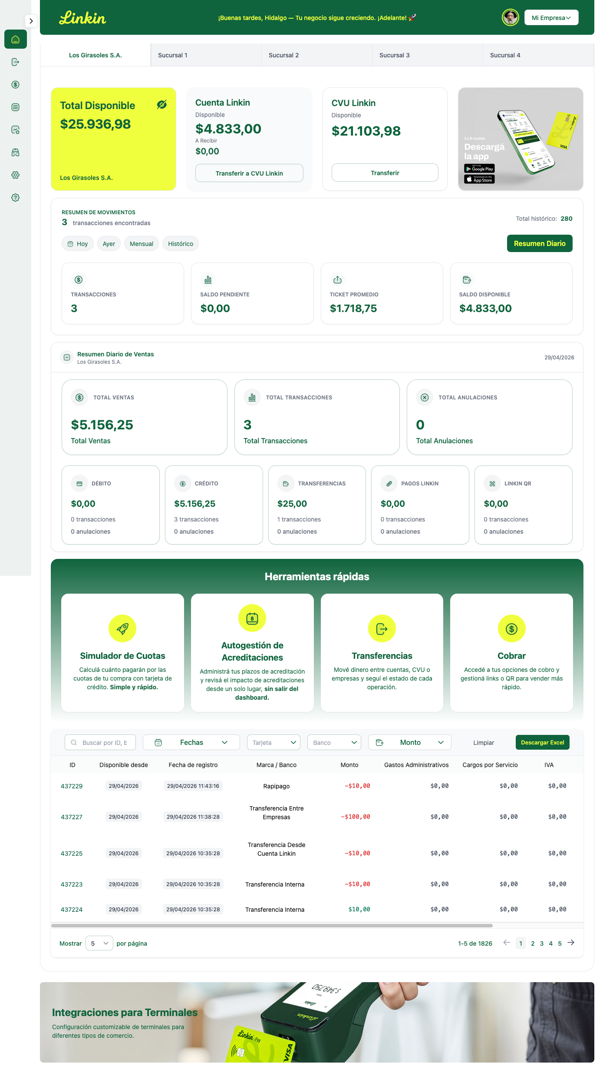
Task: Click the Transferir a CVU Linkin button
Action: [x=249, y=173]
